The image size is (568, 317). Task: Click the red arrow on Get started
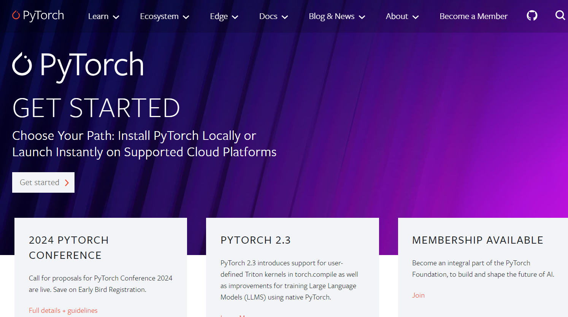pos(67,183)
